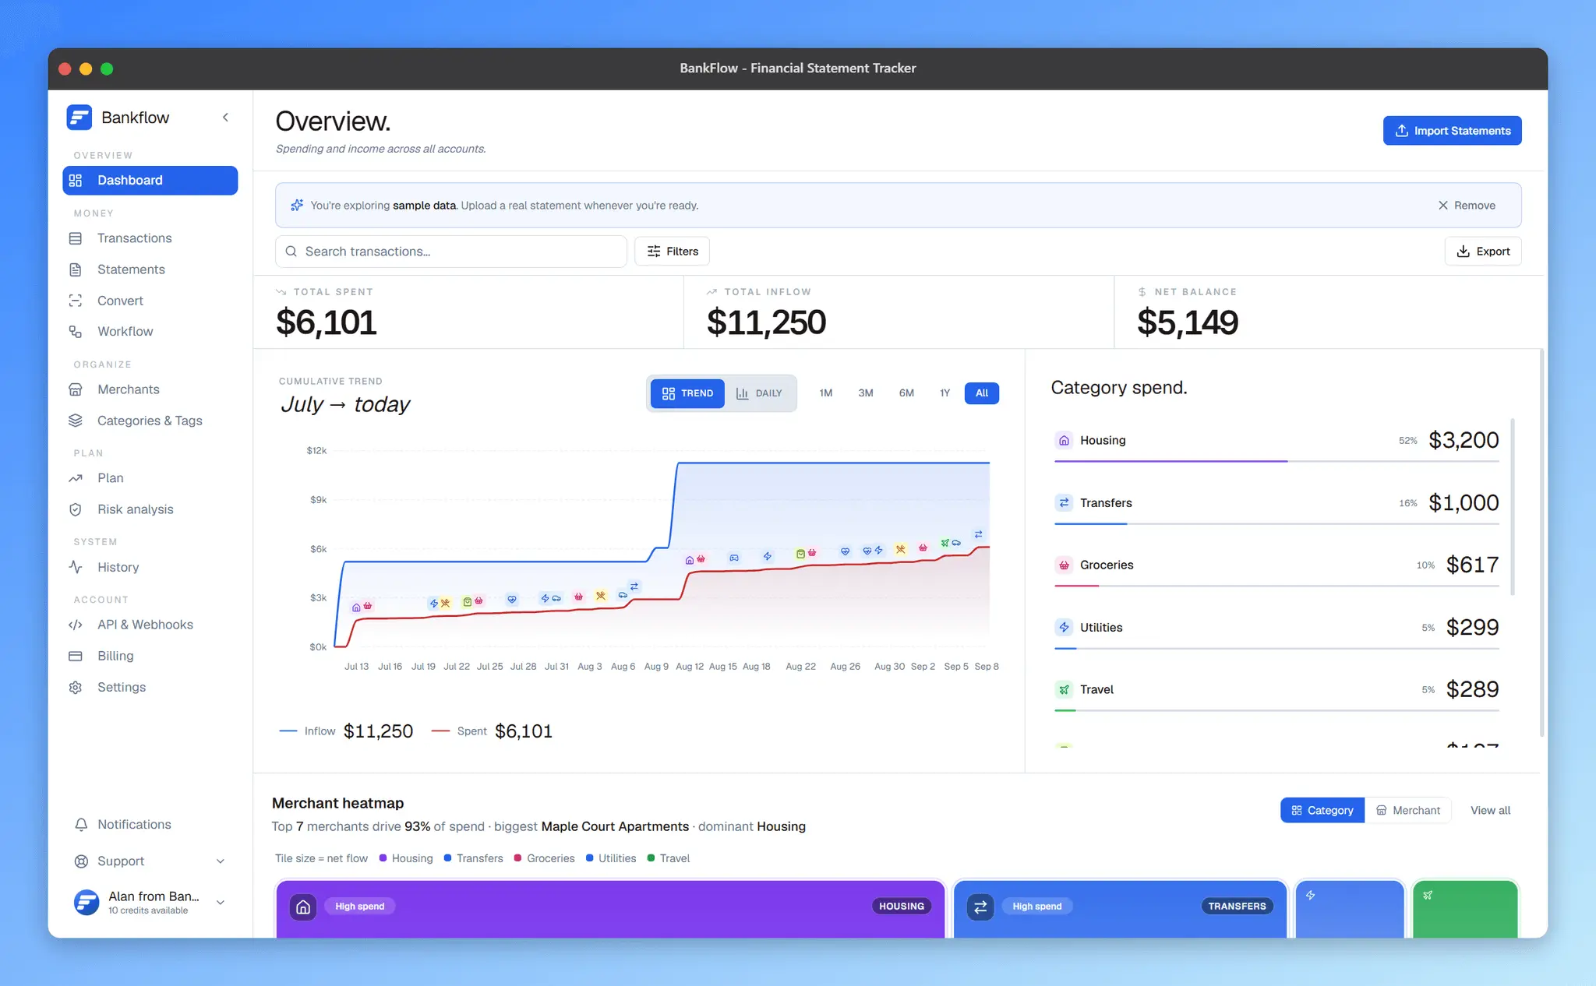Select the 1M time range
Image resolution: width=1596 pixels, height=986 pixels.
tap(826, 393)
